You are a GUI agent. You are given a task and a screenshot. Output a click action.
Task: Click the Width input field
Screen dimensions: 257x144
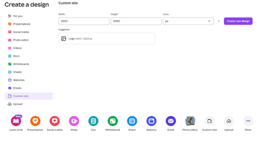point(84,21)
